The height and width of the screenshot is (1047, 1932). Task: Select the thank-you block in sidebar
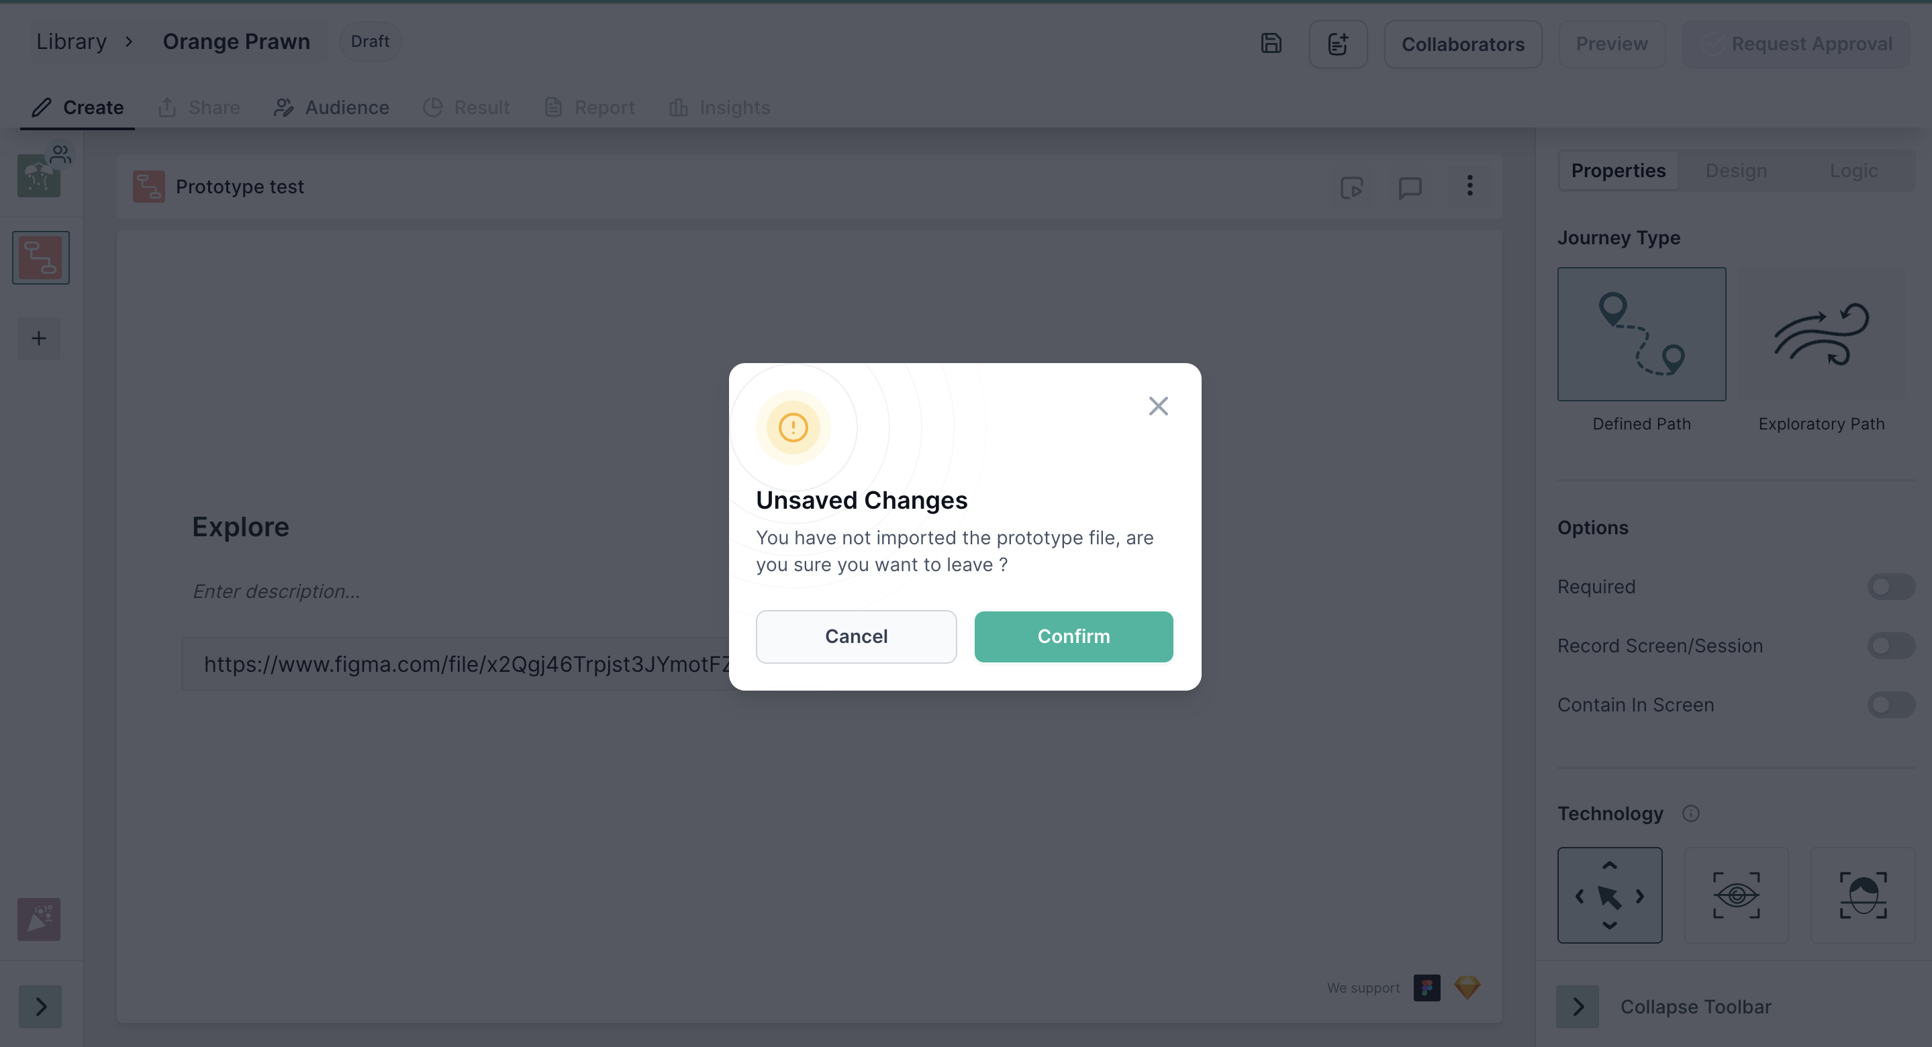(39, 919)
